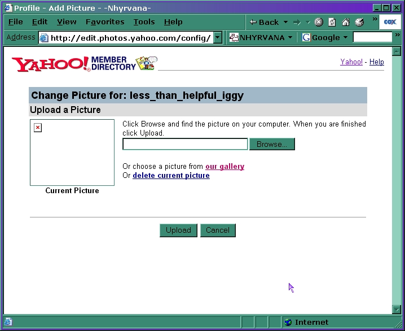Click the Stop loading toolbar icon

pyautogui.click(x=319, y=22)
